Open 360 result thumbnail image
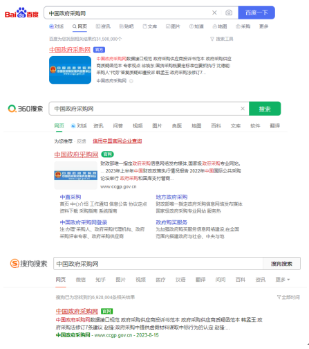Viewport: 309px width, 349px height. (x=76, y=175)
